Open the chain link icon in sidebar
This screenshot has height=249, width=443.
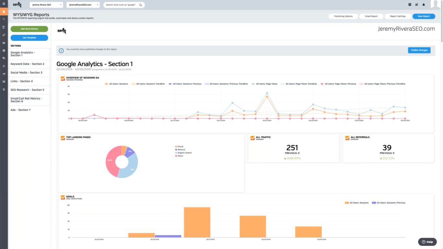(4, 35)
